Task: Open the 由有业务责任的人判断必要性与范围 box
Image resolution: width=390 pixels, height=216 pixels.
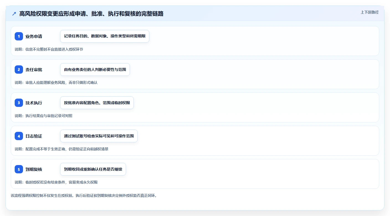Action: click(x=95, y=70)
